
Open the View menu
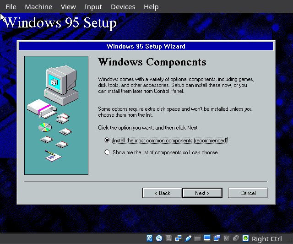pyautogui.click(x=68, y=7)
